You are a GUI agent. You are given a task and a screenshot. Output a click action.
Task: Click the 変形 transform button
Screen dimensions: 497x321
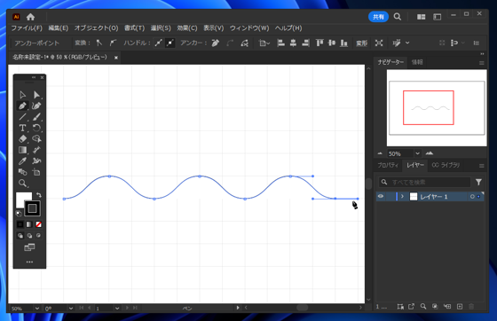click(361, 43)
